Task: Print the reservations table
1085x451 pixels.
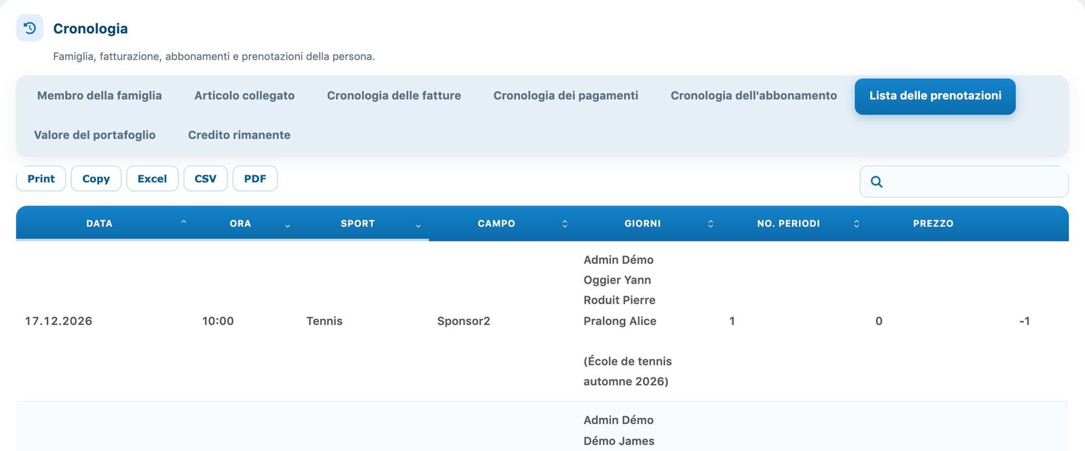Action: pos(41,178)
